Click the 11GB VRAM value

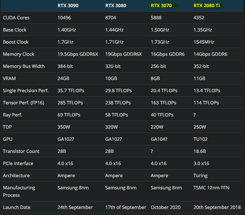(199, 78)
